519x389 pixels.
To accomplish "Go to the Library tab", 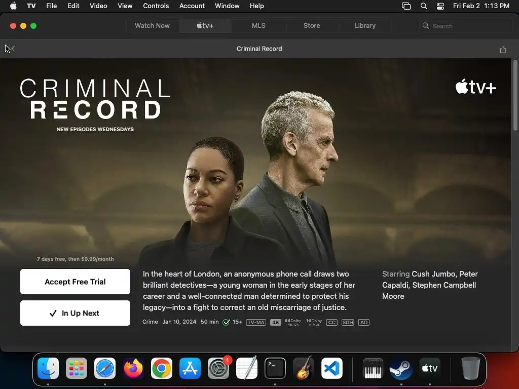I will (365, 25).
